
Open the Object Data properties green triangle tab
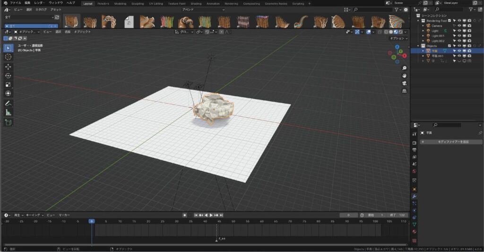(x=414, y=225)
